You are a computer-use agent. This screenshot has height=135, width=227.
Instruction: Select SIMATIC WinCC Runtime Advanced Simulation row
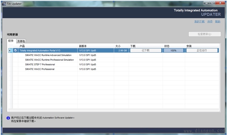[113, 55]
